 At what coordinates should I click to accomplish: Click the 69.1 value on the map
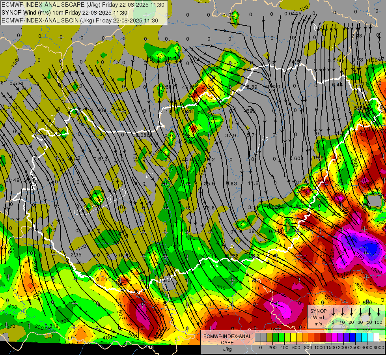252,111
